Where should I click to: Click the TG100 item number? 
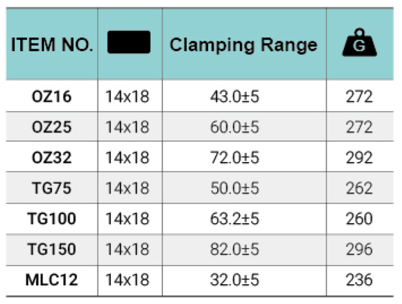pyautogui.click(x=52, y=219)
